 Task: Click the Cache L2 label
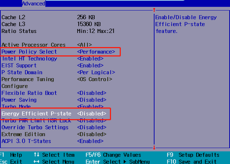13,17
